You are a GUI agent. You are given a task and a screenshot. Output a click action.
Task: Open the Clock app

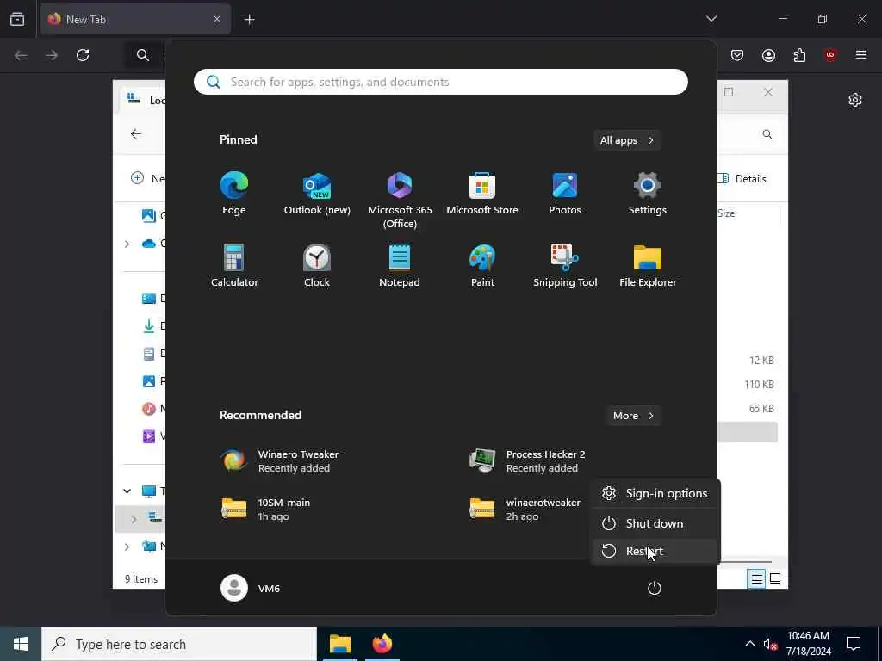tap(317, 267)
